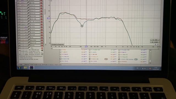Click red delete button for BASS PAIR
Viewport: 176px width, 99px height.
41,16
